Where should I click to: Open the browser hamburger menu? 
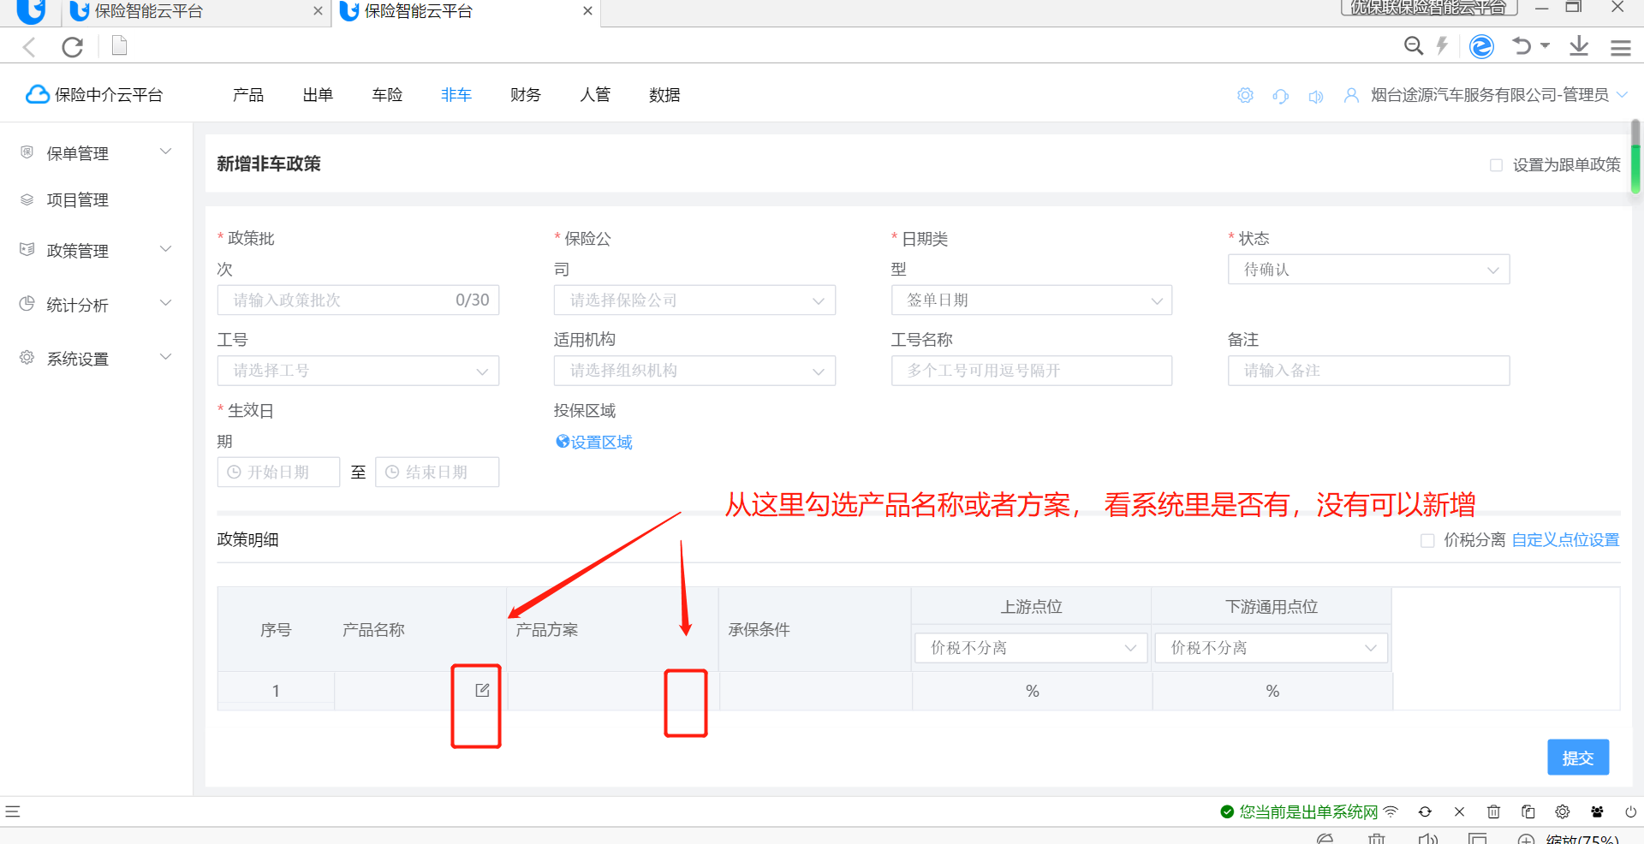pyautogui.click(x=1620, y=48)
